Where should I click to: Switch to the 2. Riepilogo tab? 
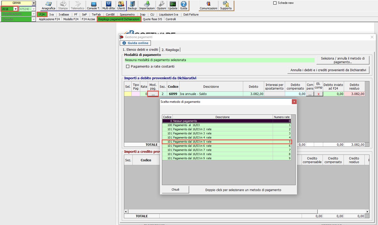pyautogui.click(x=170, y=50)
